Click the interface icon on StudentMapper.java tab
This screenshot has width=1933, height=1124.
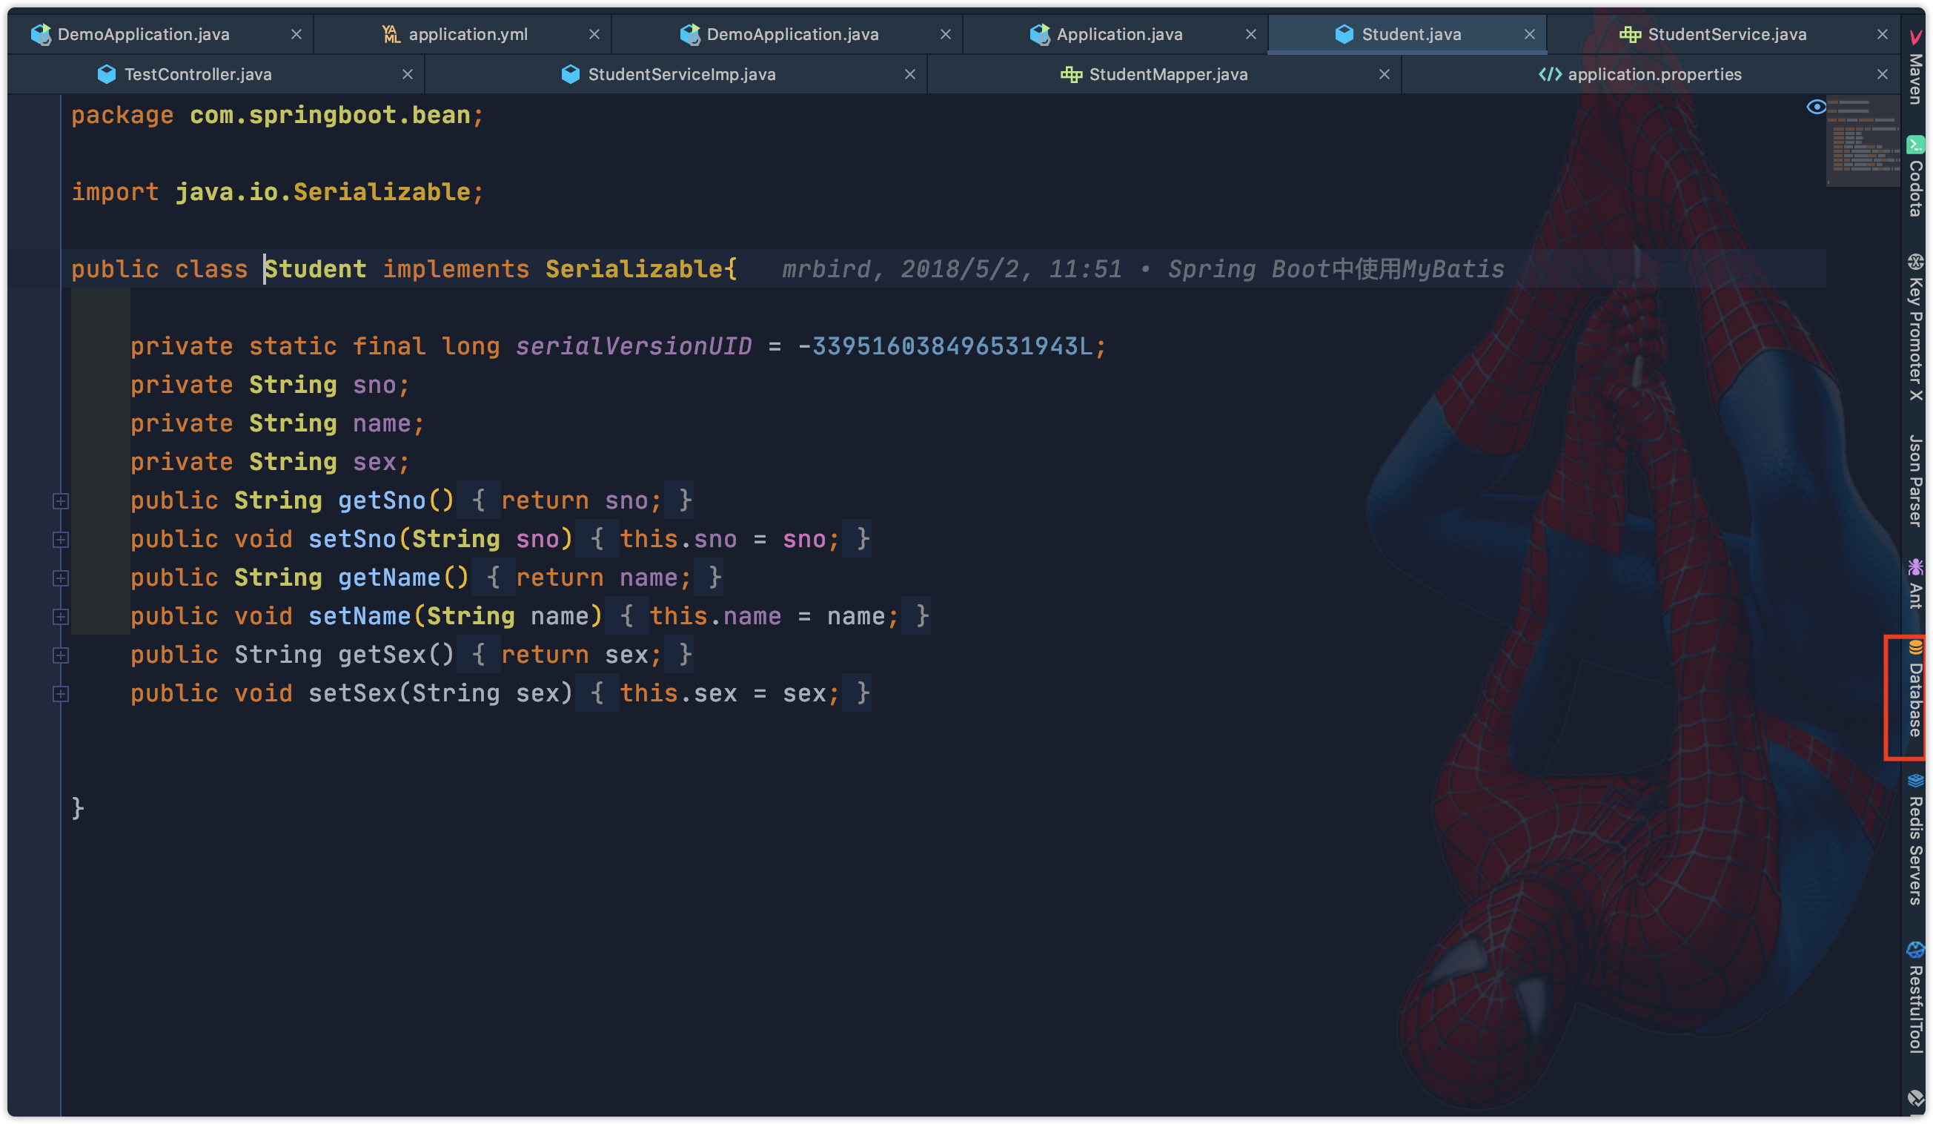(1071, 74)
